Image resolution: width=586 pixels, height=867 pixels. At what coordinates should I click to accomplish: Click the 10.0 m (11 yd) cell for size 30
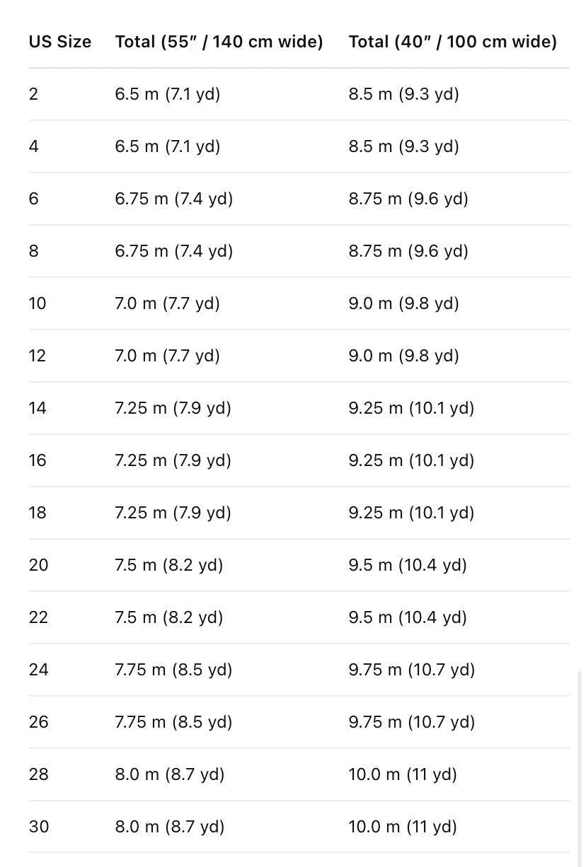coord(403,827)
